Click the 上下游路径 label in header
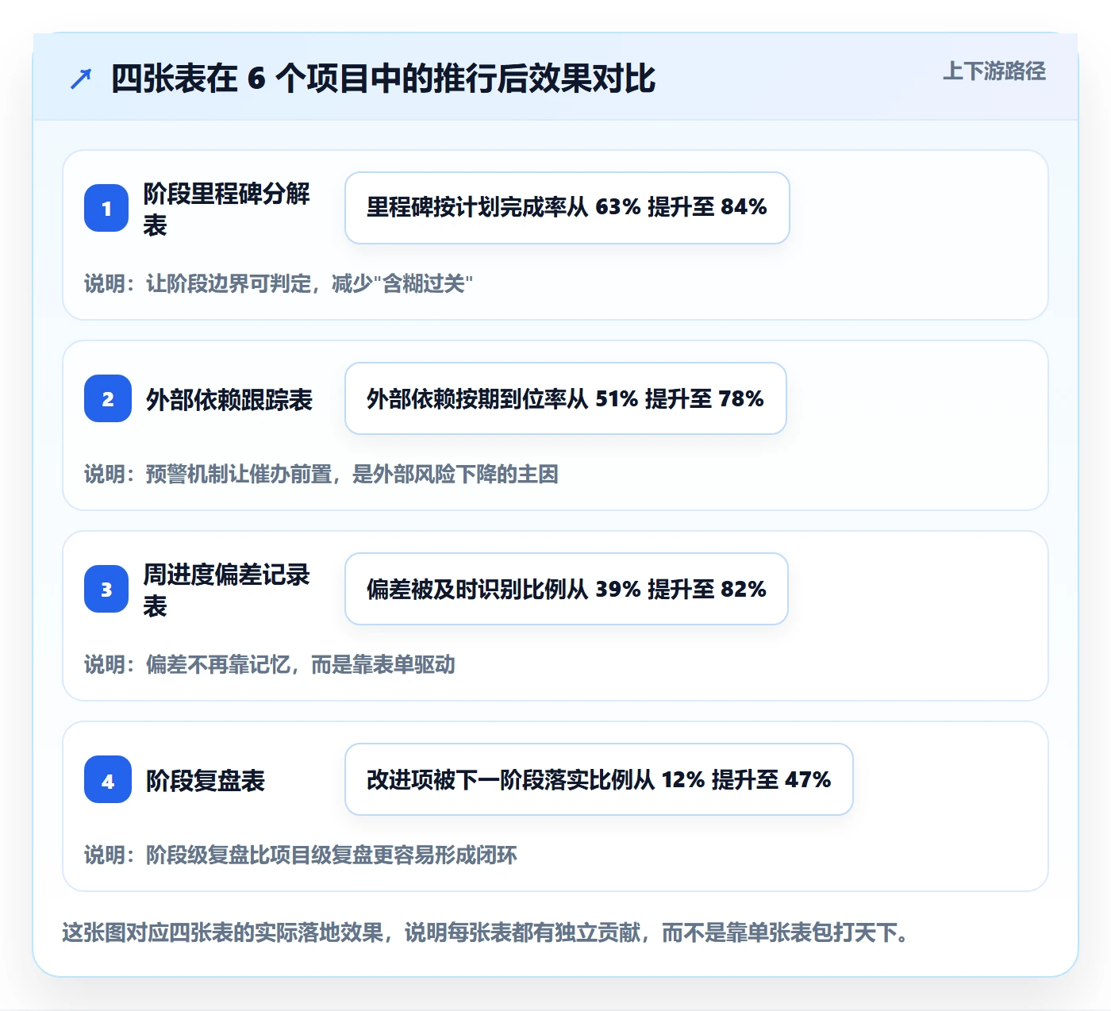This screenshot has height=1011, width=1111. [x=994, y=71]
